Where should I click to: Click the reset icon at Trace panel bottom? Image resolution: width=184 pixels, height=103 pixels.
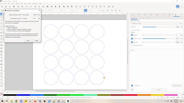point(132,90)
